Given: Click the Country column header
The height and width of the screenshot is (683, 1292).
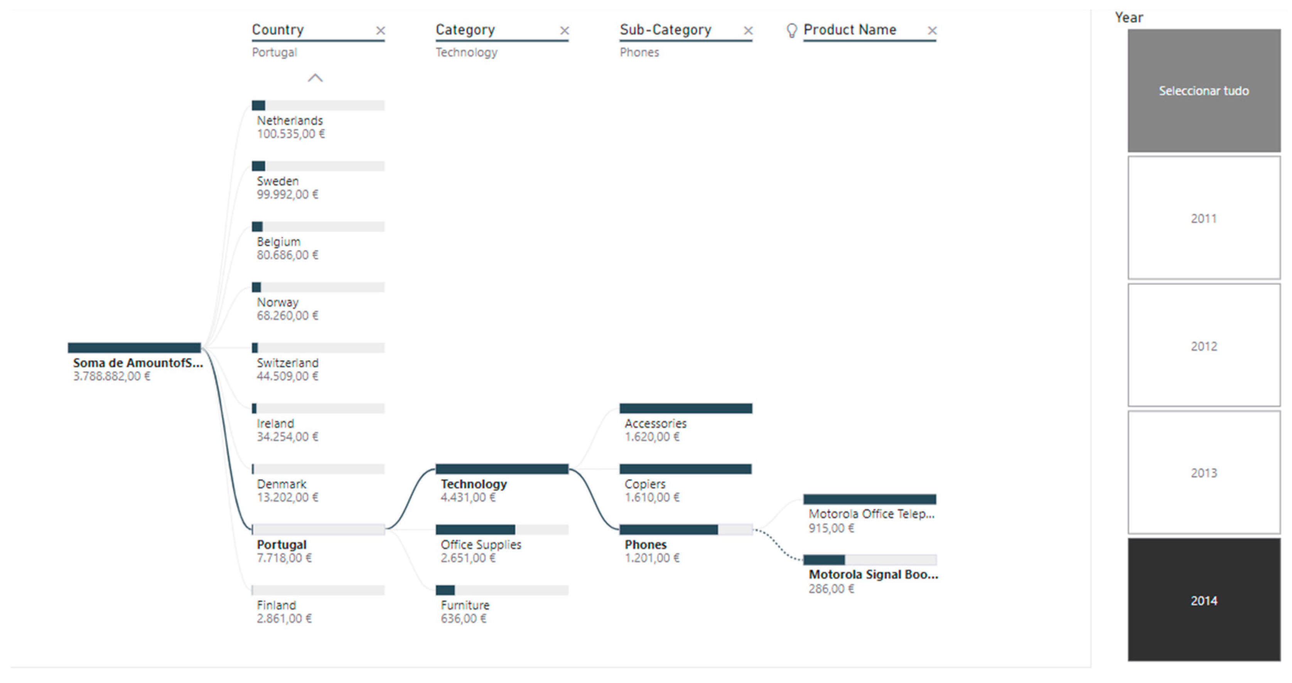Looking at the screenshot, I should (278, 30).
